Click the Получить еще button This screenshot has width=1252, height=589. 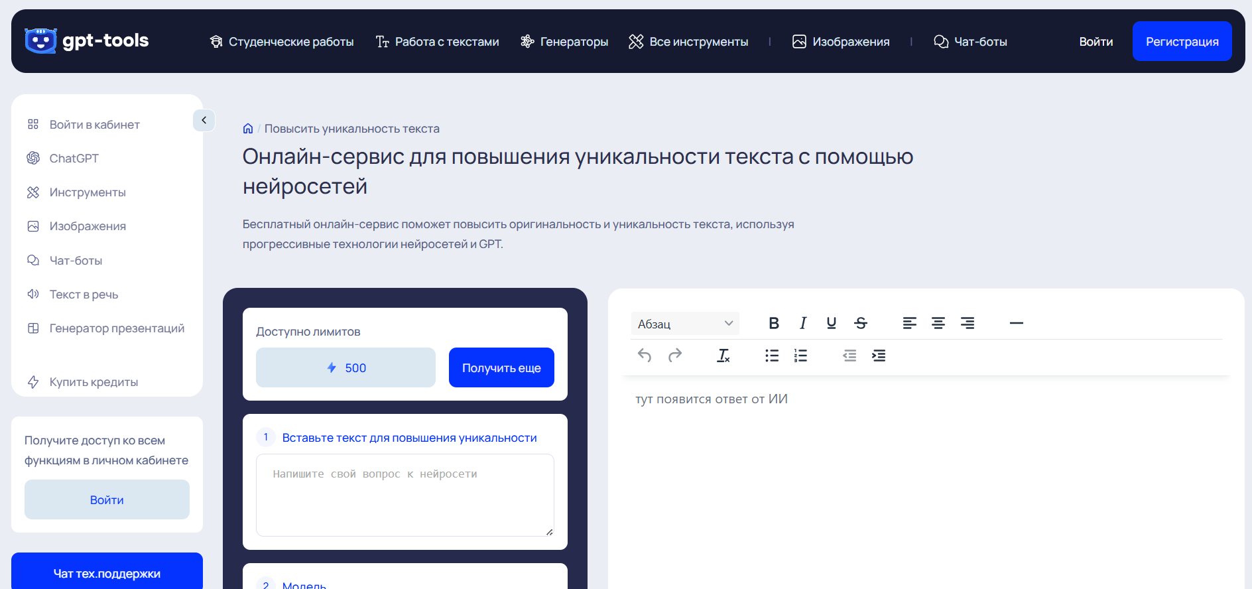click(501, 367)
